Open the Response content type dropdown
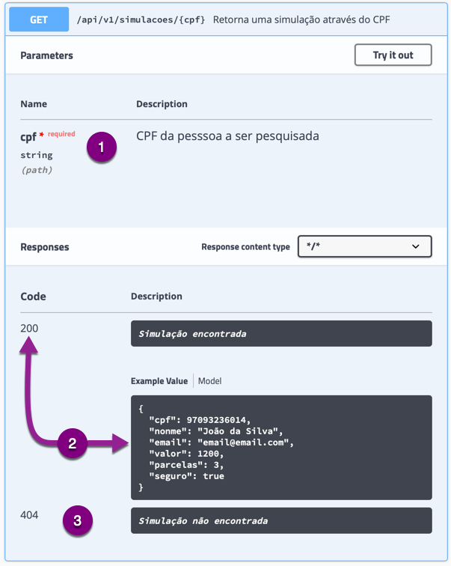The width and height of the screenshot is (451, 566). [x=364, y=246]
